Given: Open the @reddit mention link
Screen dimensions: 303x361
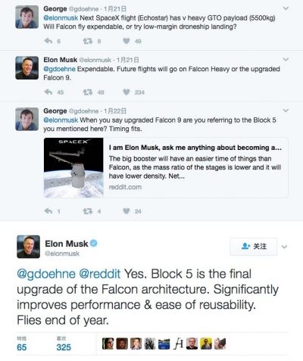Looking at the screenshot, I should (x=100, y=274).
